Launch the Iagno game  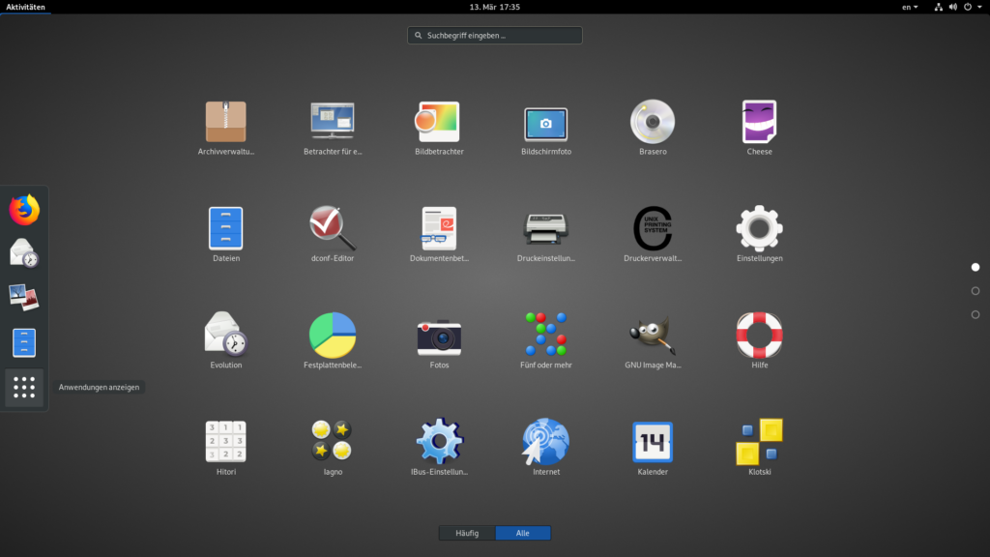click(x=333, y=448)
